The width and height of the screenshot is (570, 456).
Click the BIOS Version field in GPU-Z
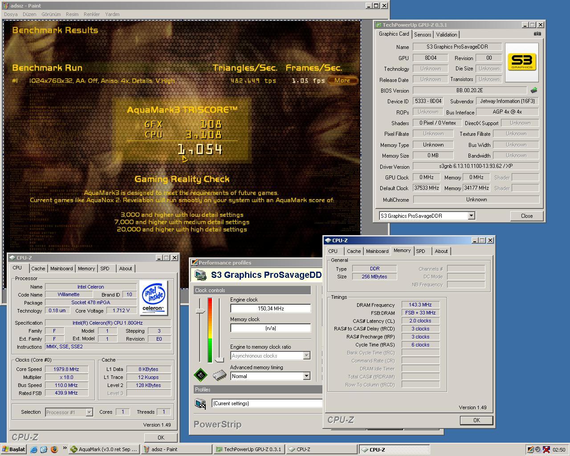coord(469,90)
